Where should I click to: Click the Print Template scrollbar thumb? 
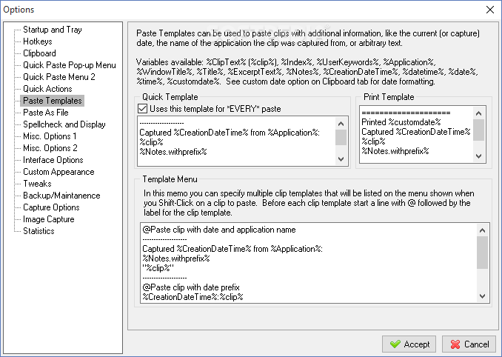coord(478,130)
